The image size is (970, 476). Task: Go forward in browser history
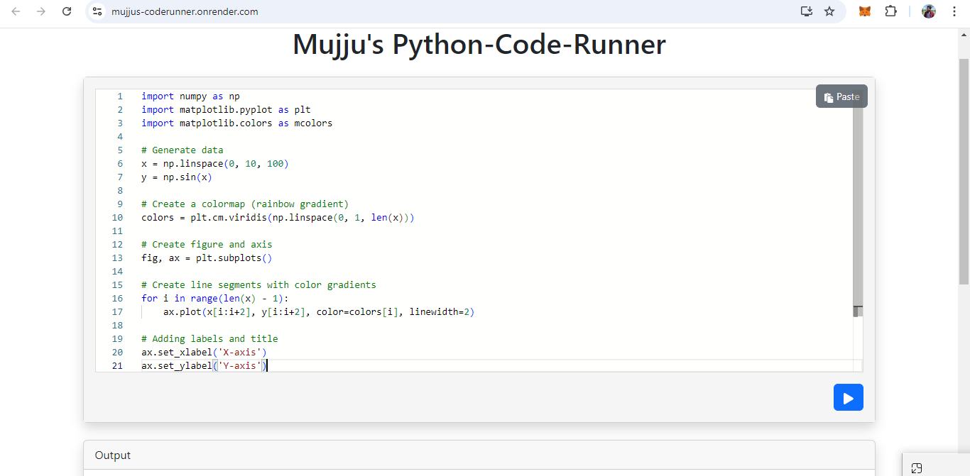click(x=41, y=11)
